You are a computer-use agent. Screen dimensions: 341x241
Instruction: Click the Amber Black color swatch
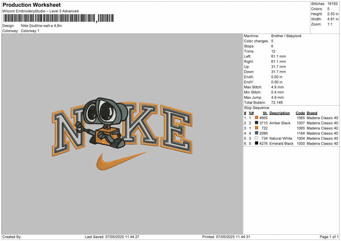257,123
